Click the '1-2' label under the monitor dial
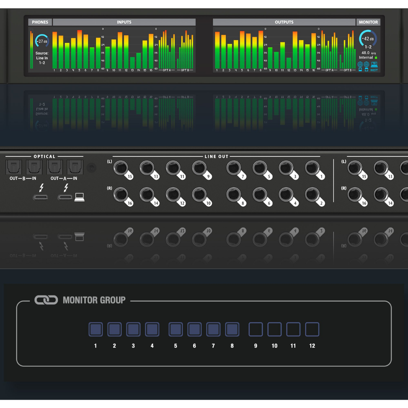Viewport: 408px width, 408px height. tap(368, 47)
